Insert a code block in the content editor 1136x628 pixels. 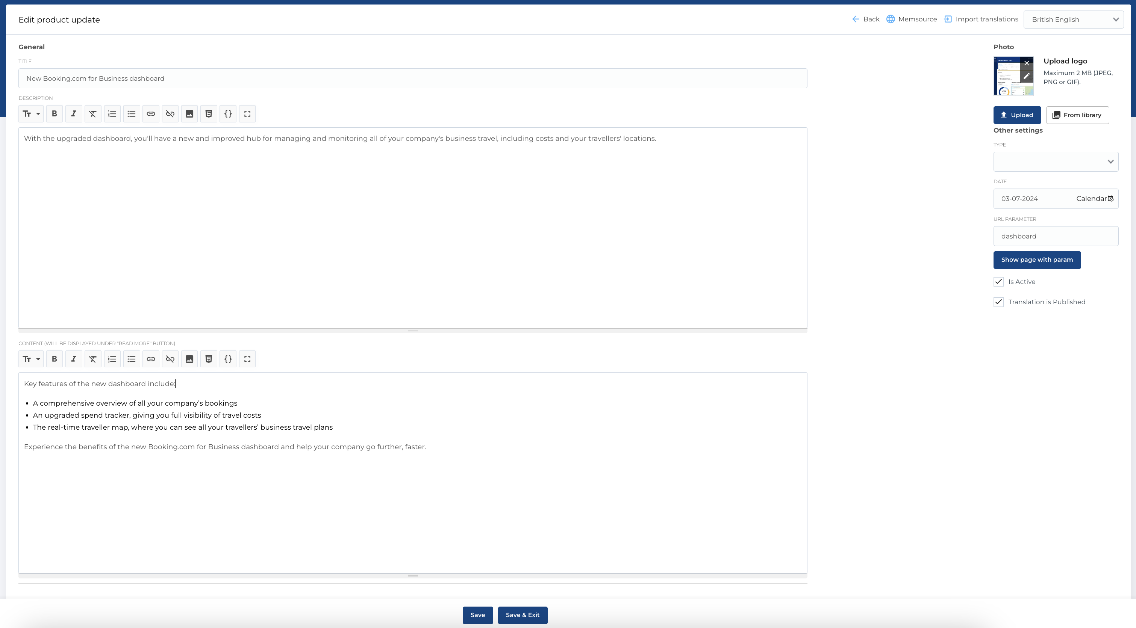point(228,359)
